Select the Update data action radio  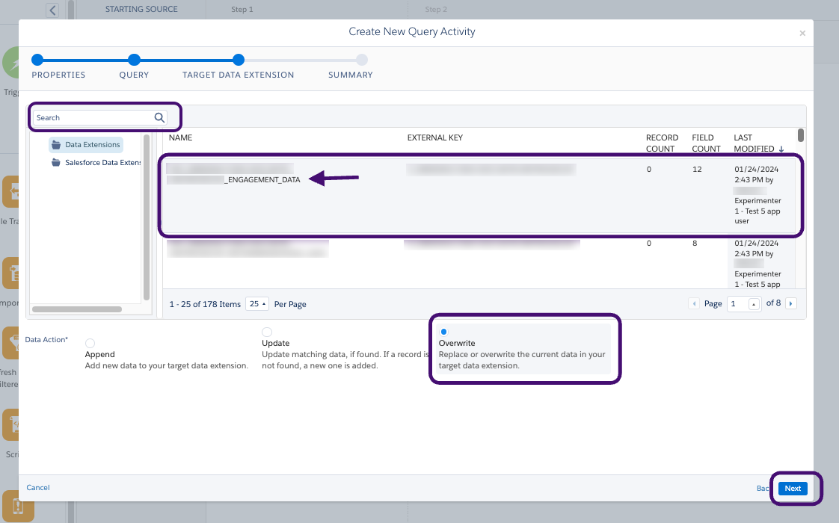coord(267,332)
